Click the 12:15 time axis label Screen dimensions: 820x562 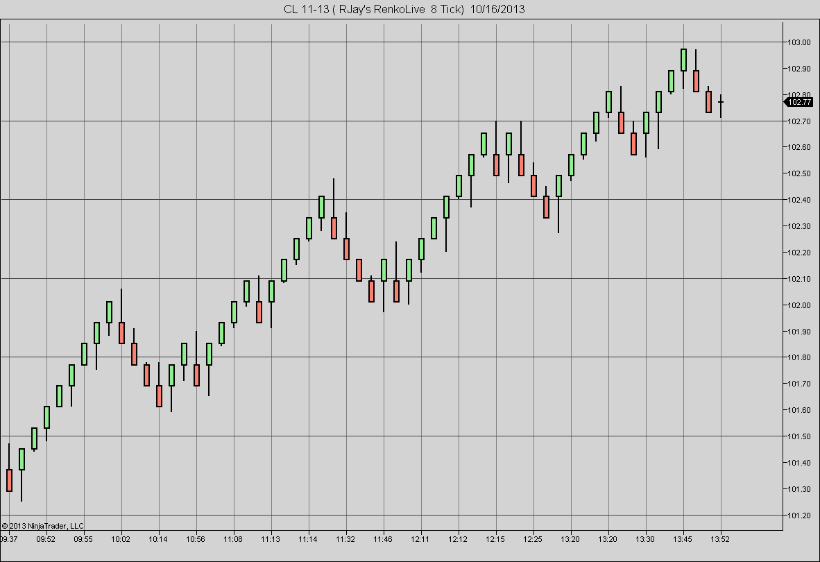[495, 539]
